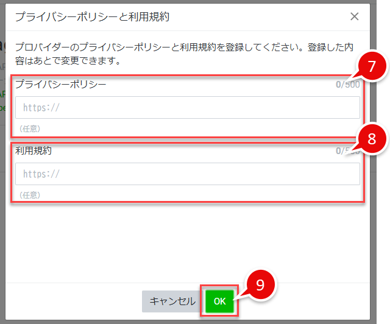
Task: Click the プライバシーポリシーと利用規約 dialog title
Action: [x=92, y=17]
